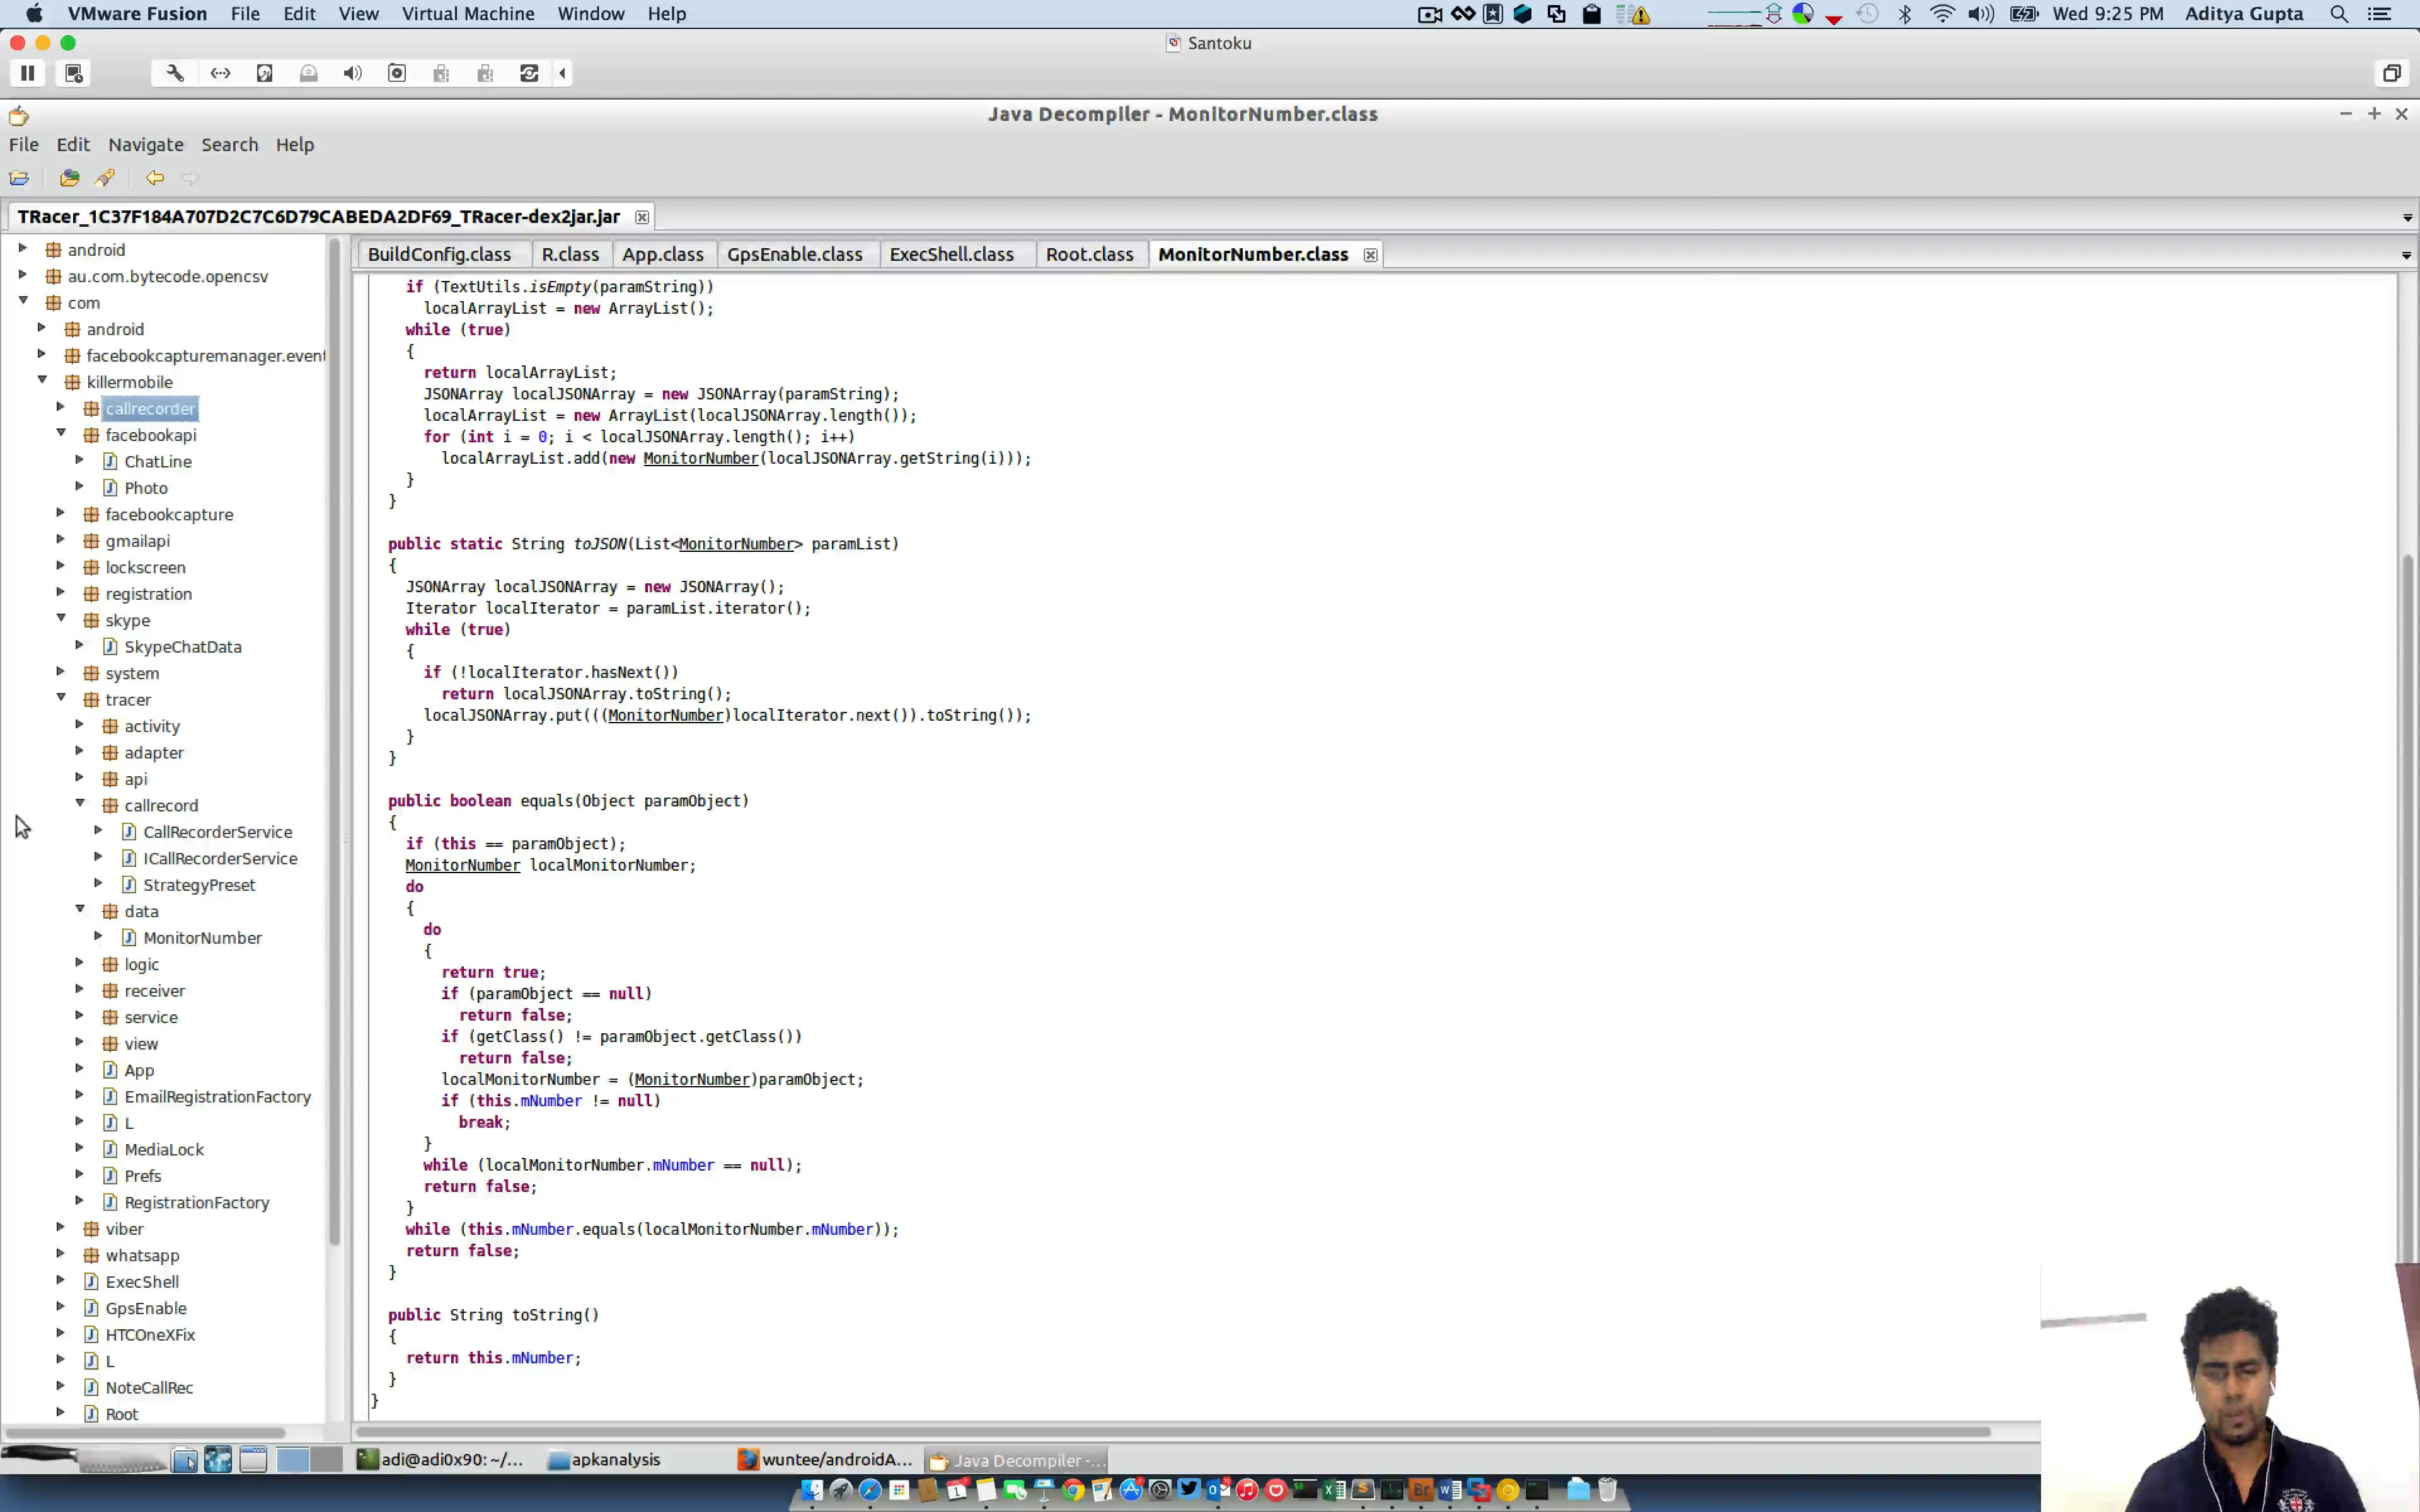
Task: Click the Open File folder icon
Action: point(19,178)
